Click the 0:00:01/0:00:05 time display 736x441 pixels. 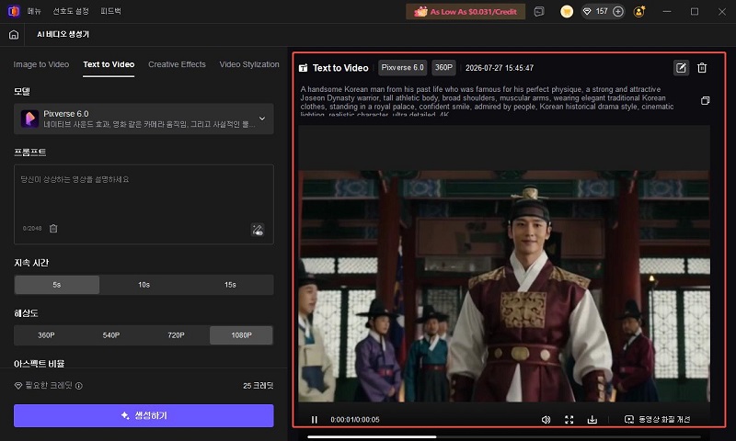click(355, 420)
